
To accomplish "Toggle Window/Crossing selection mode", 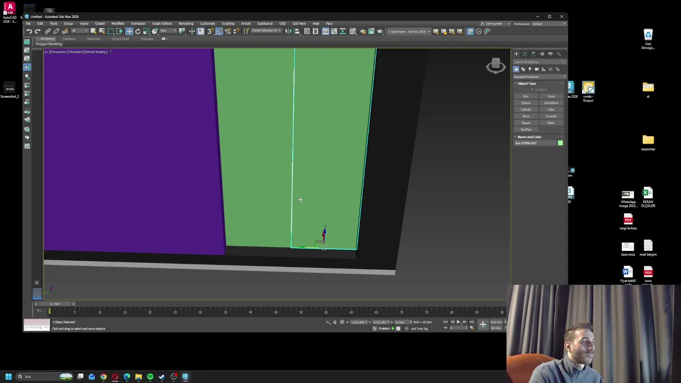I will [x=119, y=31].
